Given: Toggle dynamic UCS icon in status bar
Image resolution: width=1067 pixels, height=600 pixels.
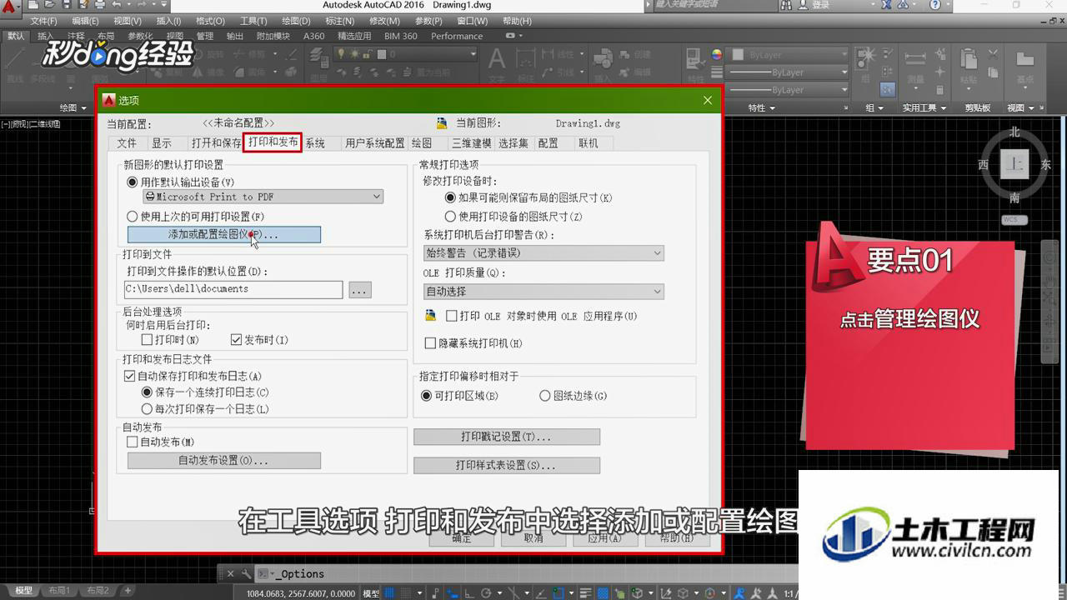Looking at the screenshot, I should coord(665,593).
